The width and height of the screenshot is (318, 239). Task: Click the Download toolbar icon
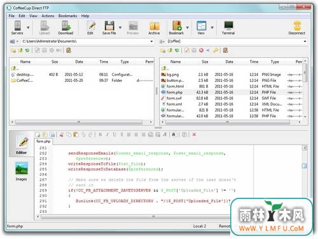tap(66, 28)
